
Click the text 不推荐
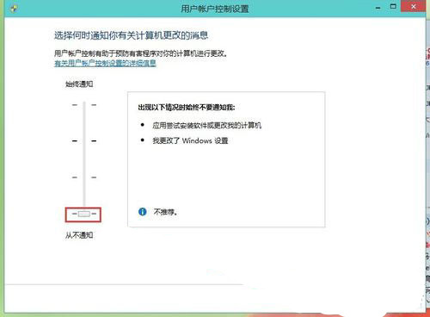point(165,212)
